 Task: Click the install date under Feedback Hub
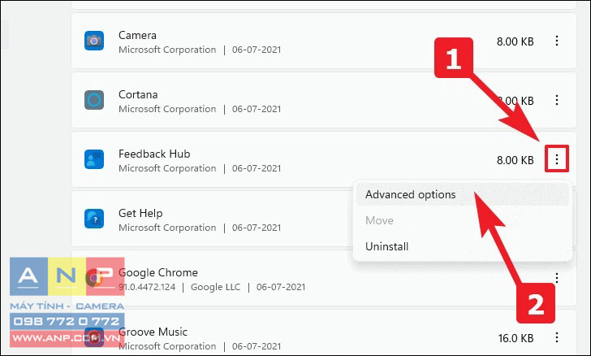(257, 168)
